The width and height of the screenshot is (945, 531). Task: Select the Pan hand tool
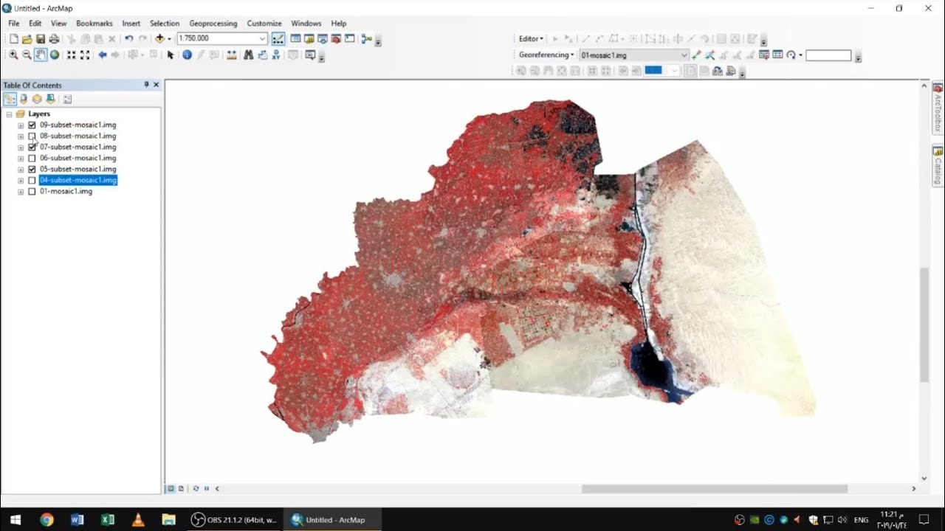(x=41, y=55)
